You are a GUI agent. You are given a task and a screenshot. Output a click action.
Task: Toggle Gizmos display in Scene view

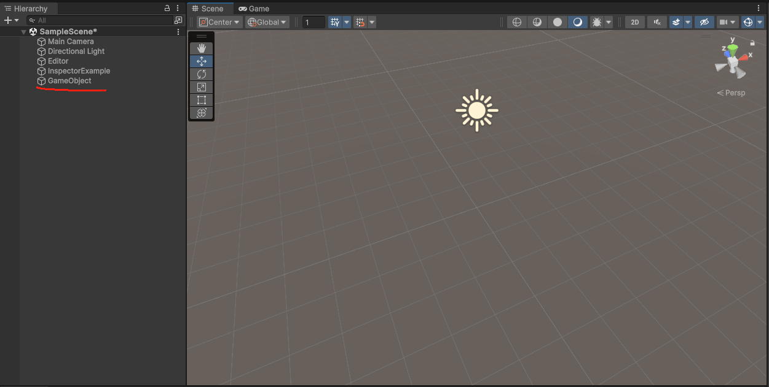748,22
